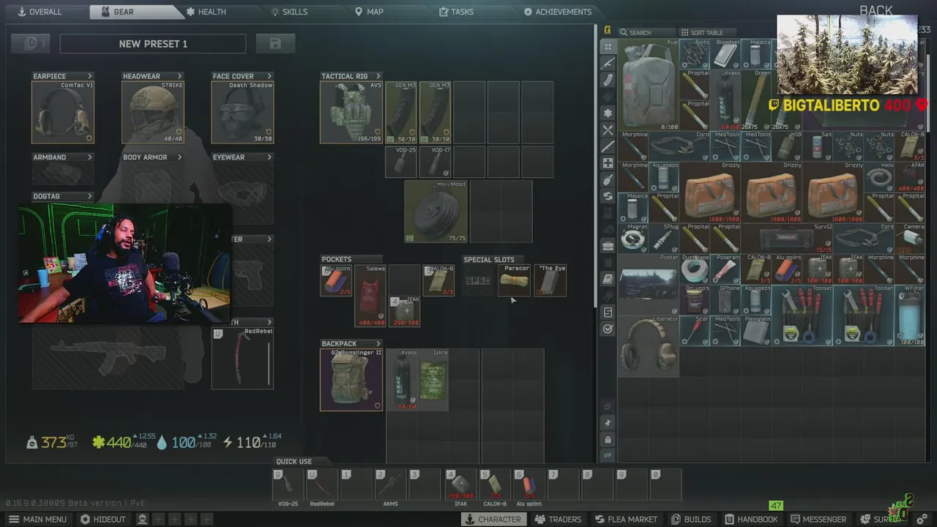Toggle the stash lock icon

tap(608, 440)
